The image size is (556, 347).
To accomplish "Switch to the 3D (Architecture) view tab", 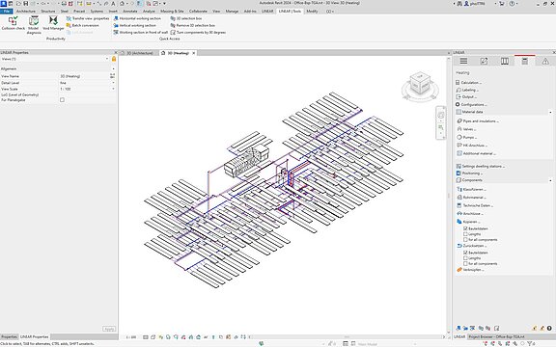I will click(x=140, y=53).
